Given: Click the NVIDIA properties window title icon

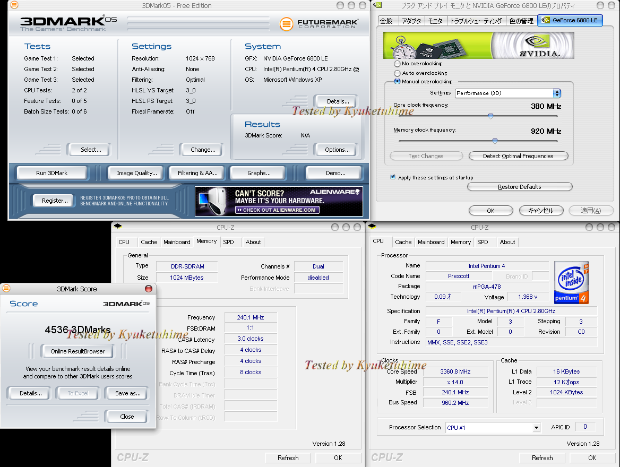Looking at the screenshot, I should [377, 5].
